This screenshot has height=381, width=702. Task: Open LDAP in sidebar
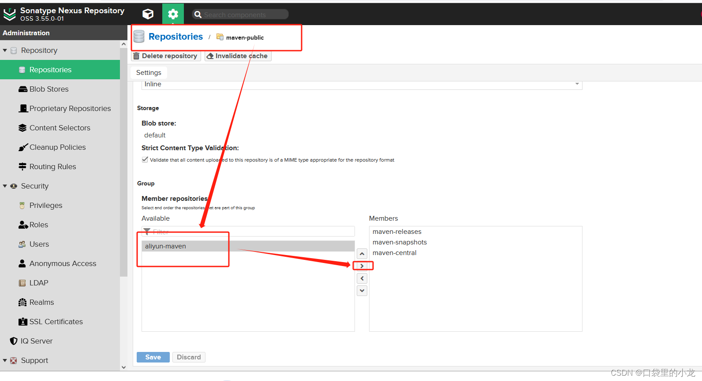60,283
